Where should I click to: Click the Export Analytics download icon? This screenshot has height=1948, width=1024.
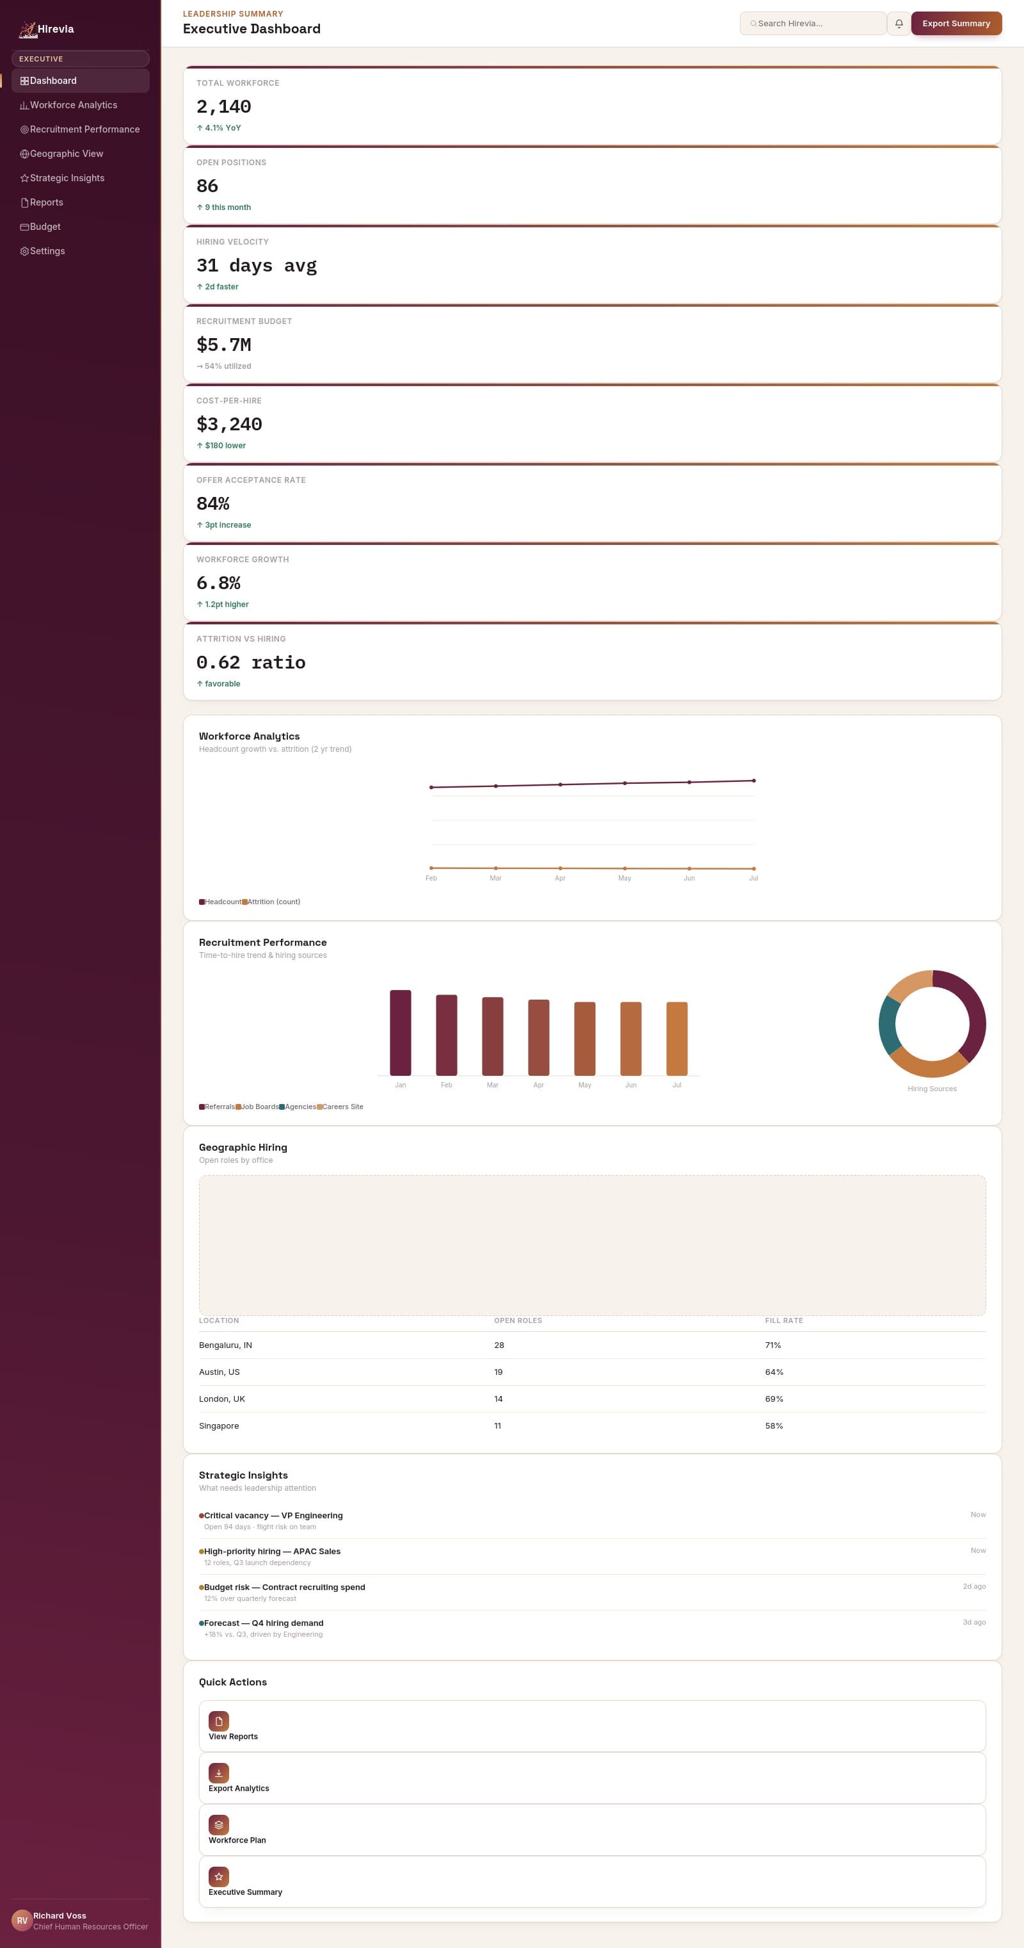pos(218,1773)
